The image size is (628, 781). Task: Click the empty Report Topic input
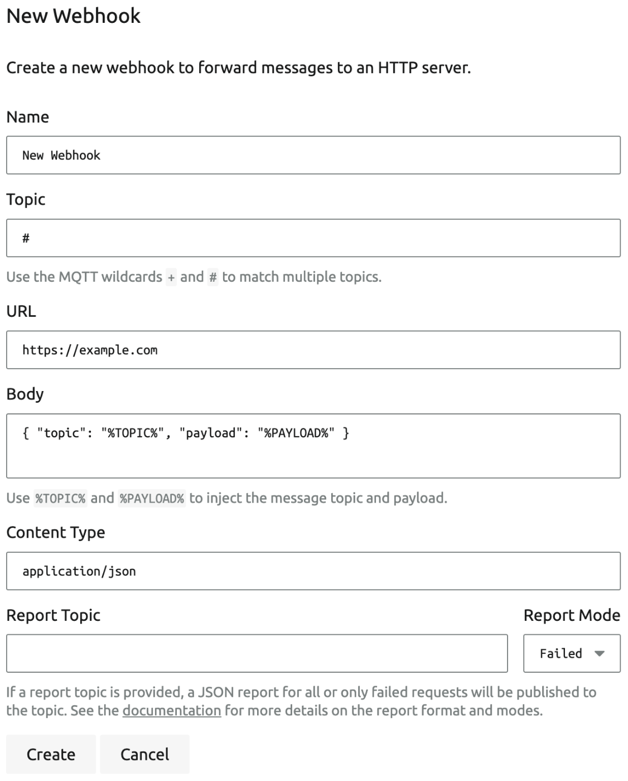(257, 653)
